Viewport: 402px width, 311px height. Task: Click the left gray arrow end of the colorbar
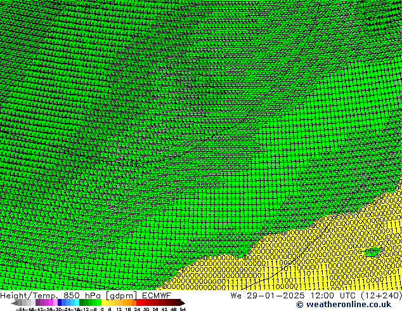point(15,303)
